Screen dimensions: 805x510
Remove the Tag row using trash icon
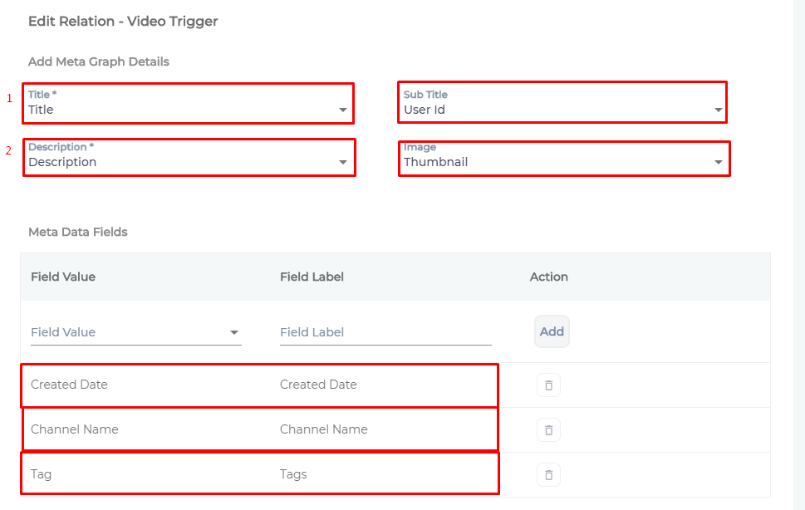click(x=548, y=474)
